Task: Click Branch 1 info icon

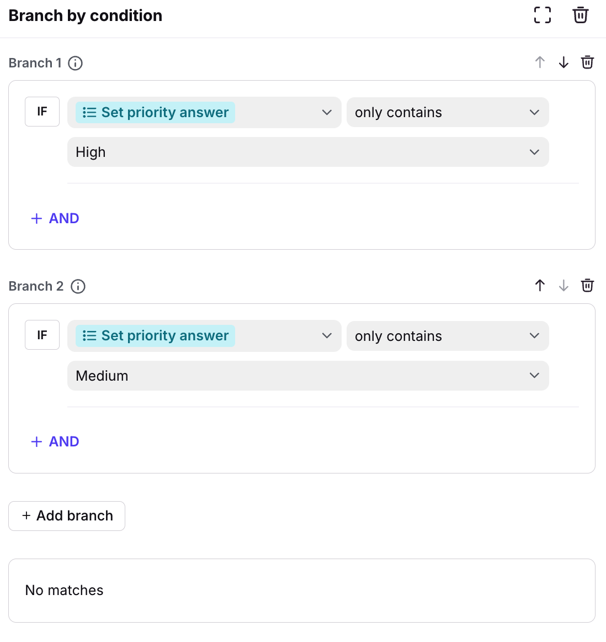Action: (76, 63)
